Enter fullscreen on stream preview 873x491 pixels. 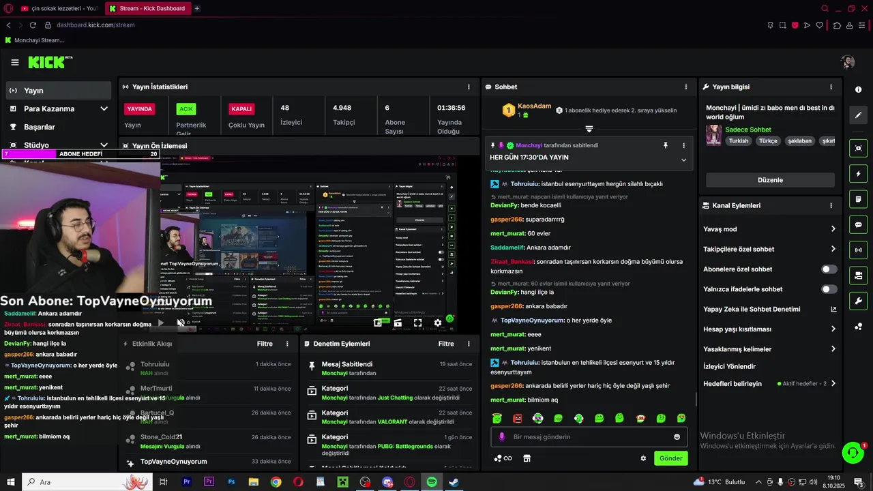tap(418, 323)
